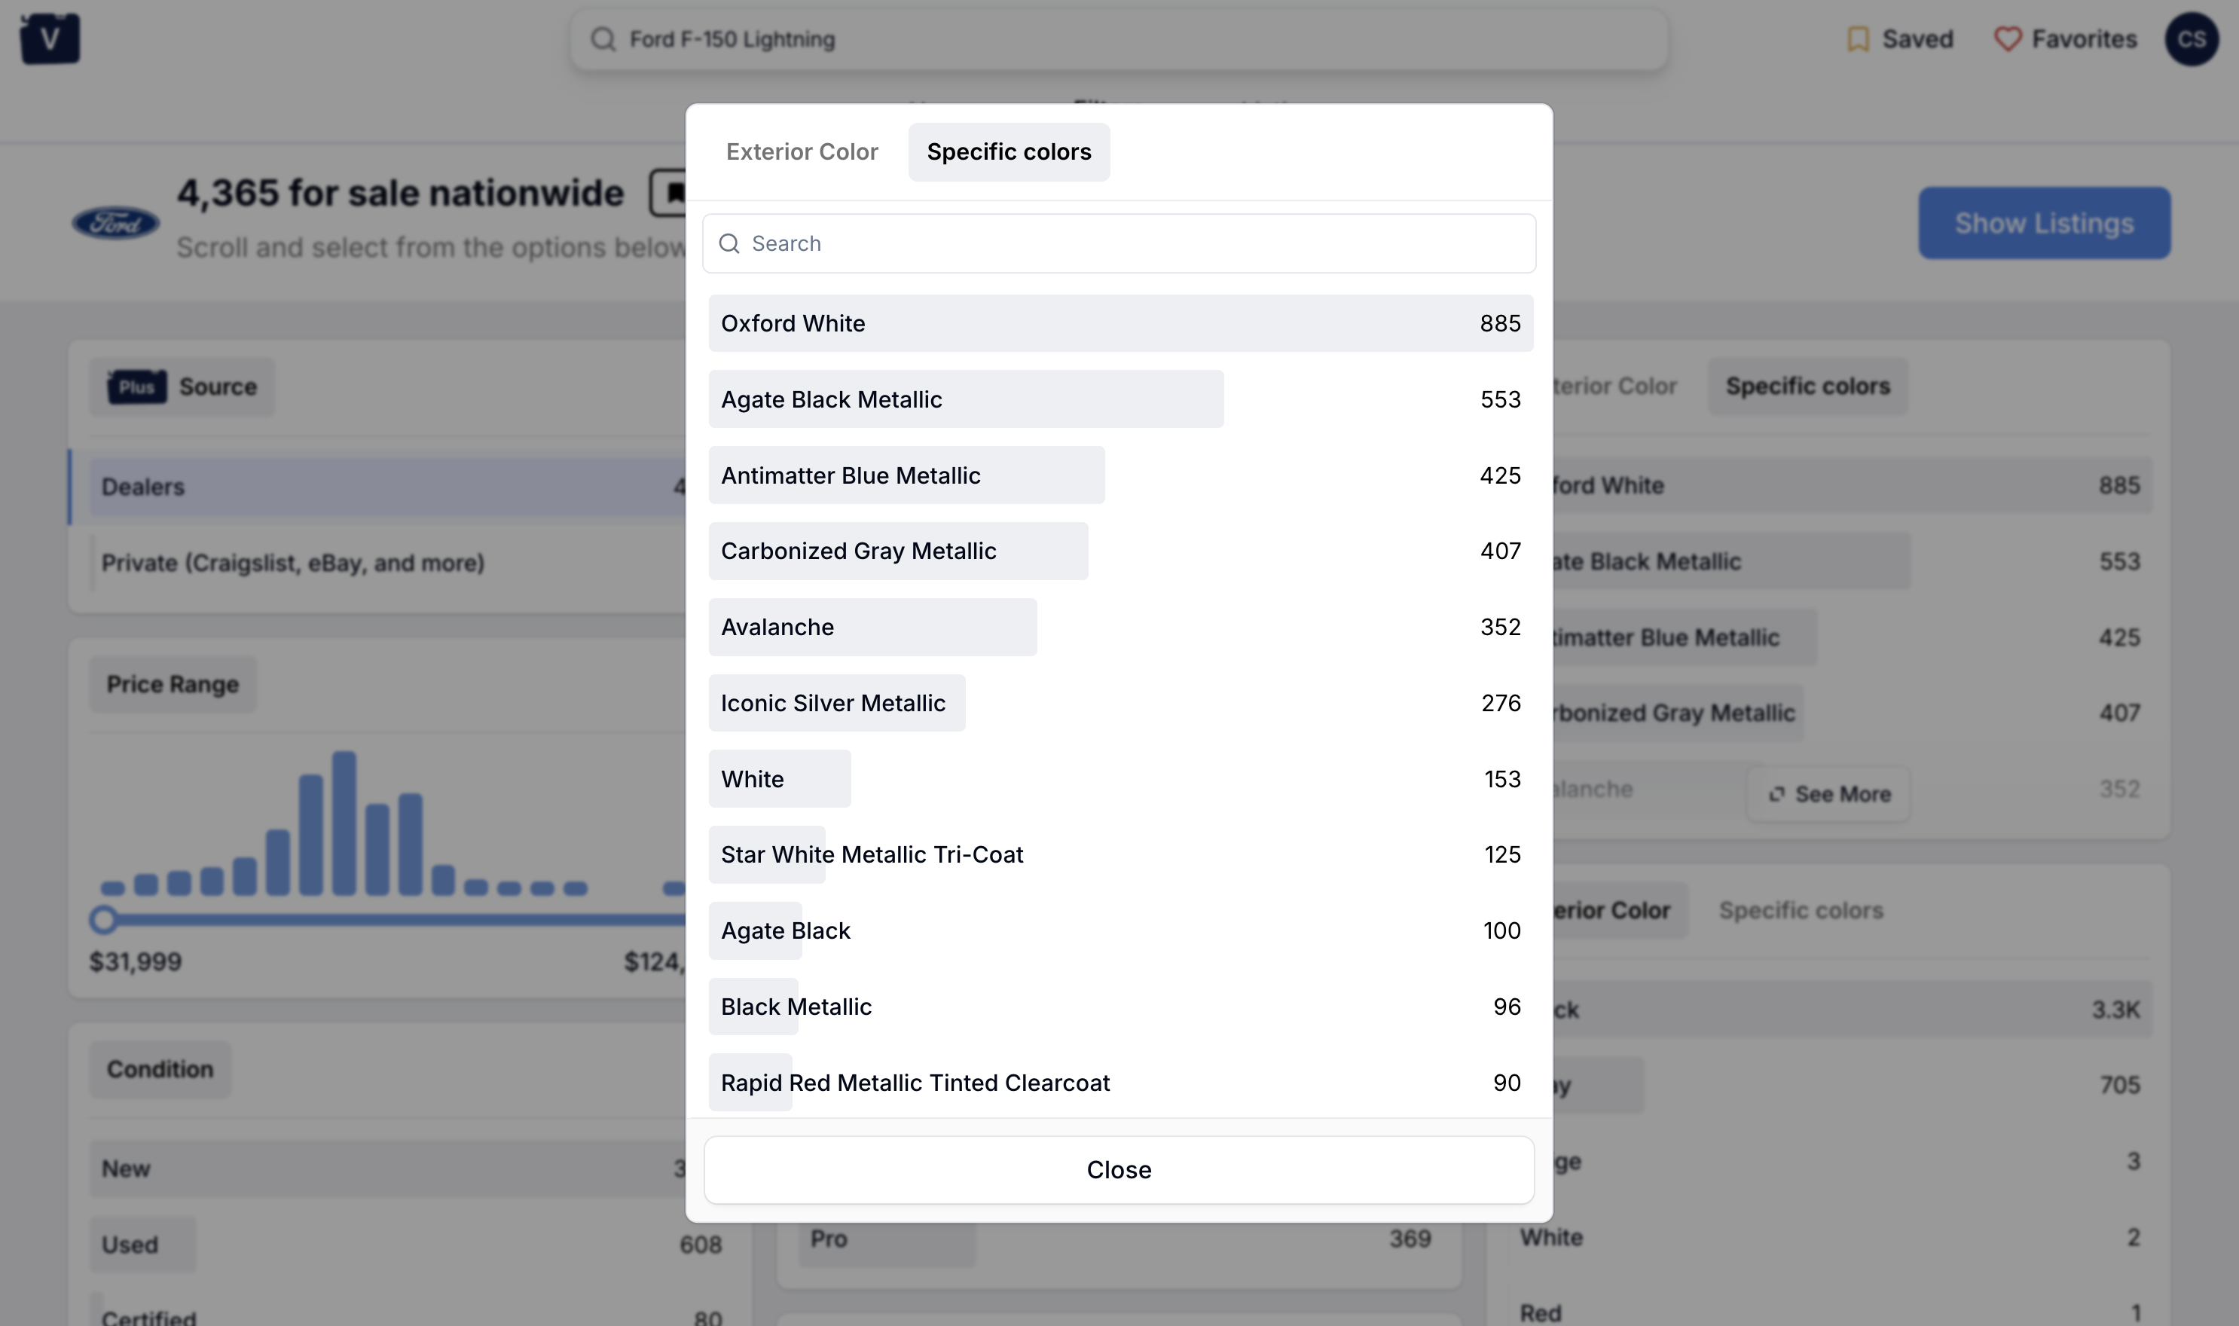Select background Agate Black Metallic row
The width and height of the screenshot is (2239, 1326).
tap(1852, 561)
